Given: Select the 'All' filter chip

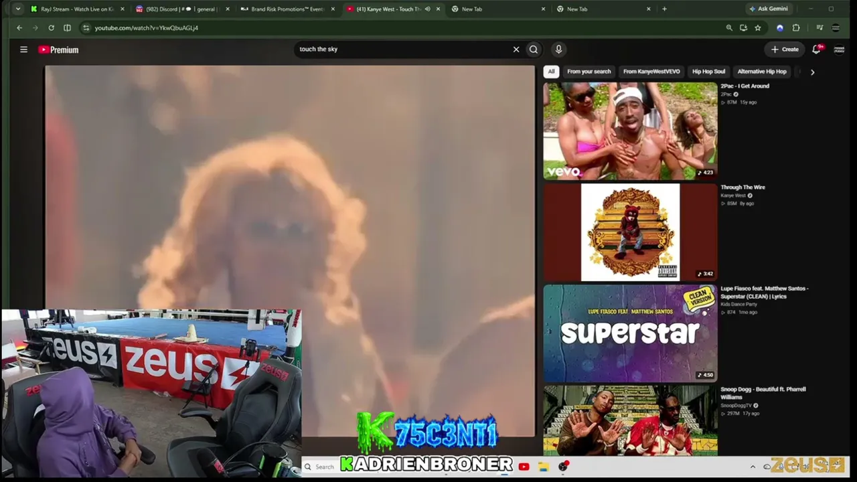Looking at the screenshot, I should pyautogui.click(x=551, y=72).
